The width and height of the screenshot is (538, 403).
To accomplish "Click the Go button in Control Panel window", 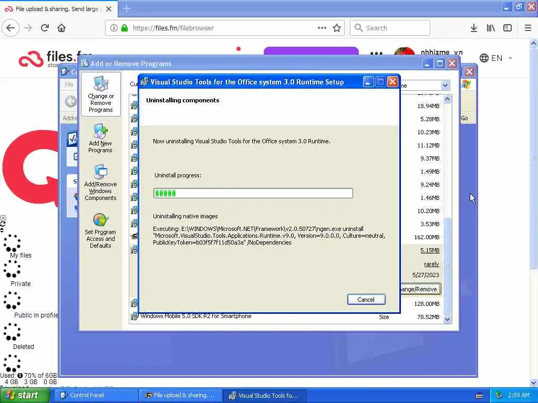I will pos(464,118).
